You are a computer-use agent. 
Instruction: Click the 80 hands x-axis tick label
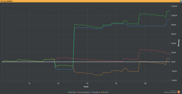click(116, 83)
